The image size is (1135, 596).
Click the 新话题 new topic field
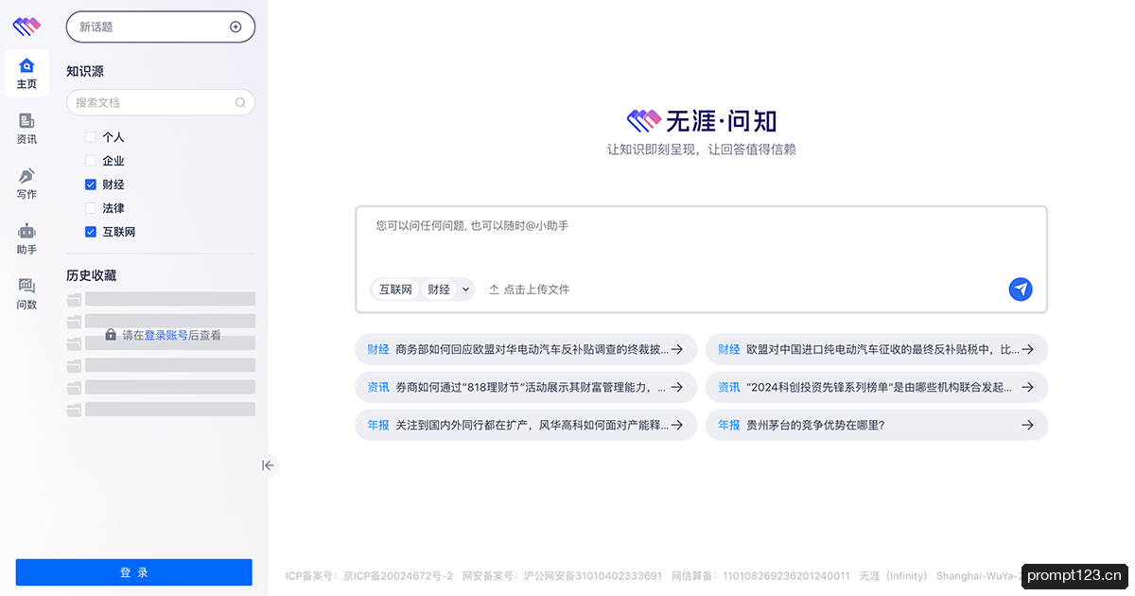[x=161, y=26]
